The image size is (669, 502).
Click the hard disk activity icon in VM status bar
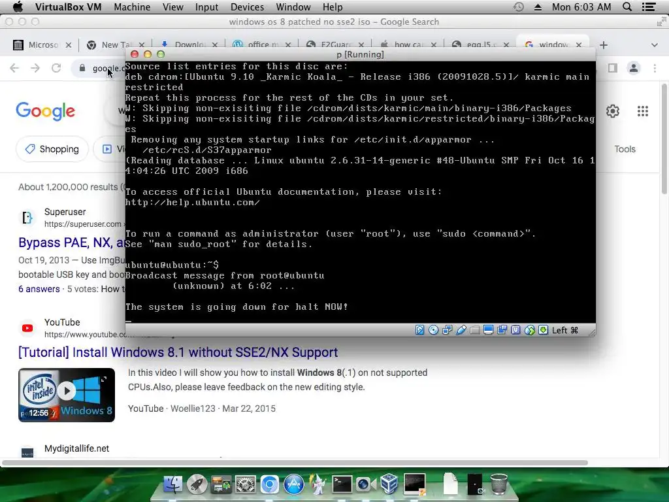coord(420,330)
